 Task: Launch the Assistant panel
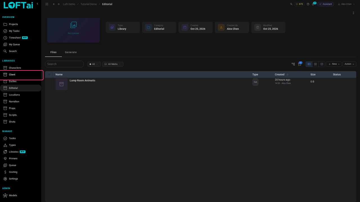326,4
